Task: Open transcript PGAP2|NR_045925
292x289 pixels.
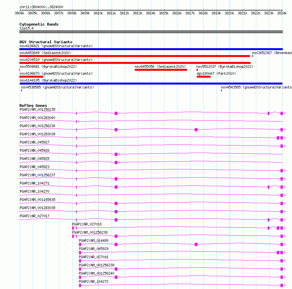Action: (34, 159)
